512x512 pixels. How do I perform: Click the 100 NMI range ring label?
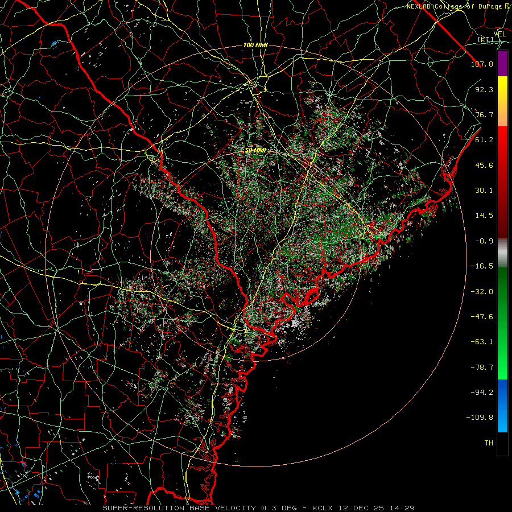[x=255, y=45]
